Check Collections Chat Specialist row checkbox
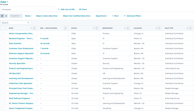This screenshot has height=111, width=194. coord(3,83)
